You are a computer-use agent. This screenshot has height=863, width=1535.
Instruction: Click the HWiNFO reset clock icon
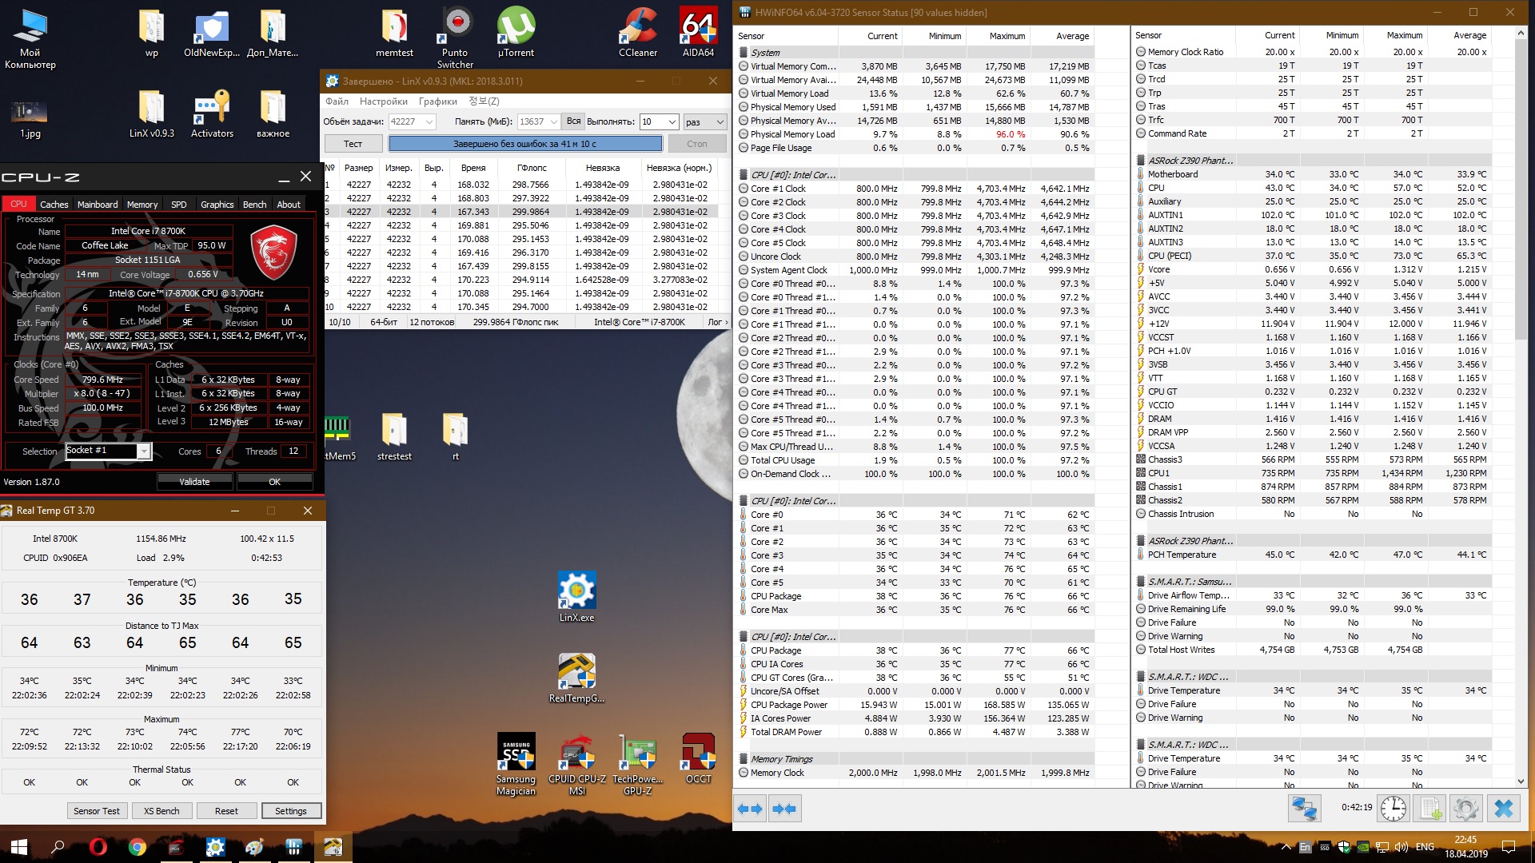click(1393, 809)
